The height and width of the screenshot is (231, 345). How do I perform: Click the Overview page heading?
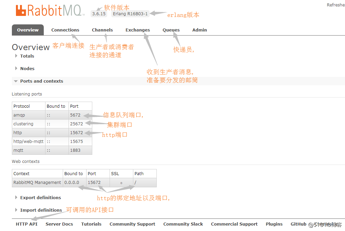31,47
